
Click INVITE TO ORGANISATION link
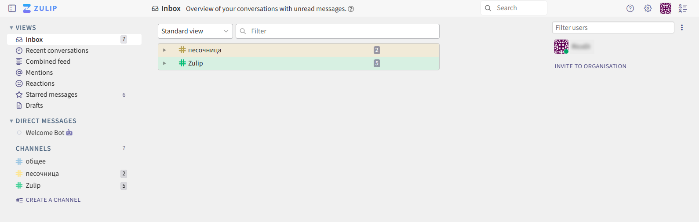590,66
